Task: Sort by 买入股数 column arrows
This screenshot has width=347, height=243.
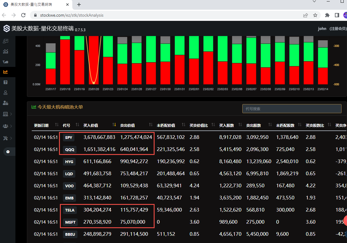Action: tap(240, 125)
